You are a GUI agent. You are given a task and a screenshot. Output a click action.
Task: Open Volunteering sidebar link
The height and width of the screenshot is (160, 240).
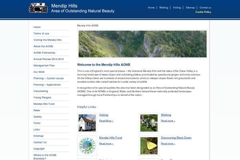click(x=41, y=91)
